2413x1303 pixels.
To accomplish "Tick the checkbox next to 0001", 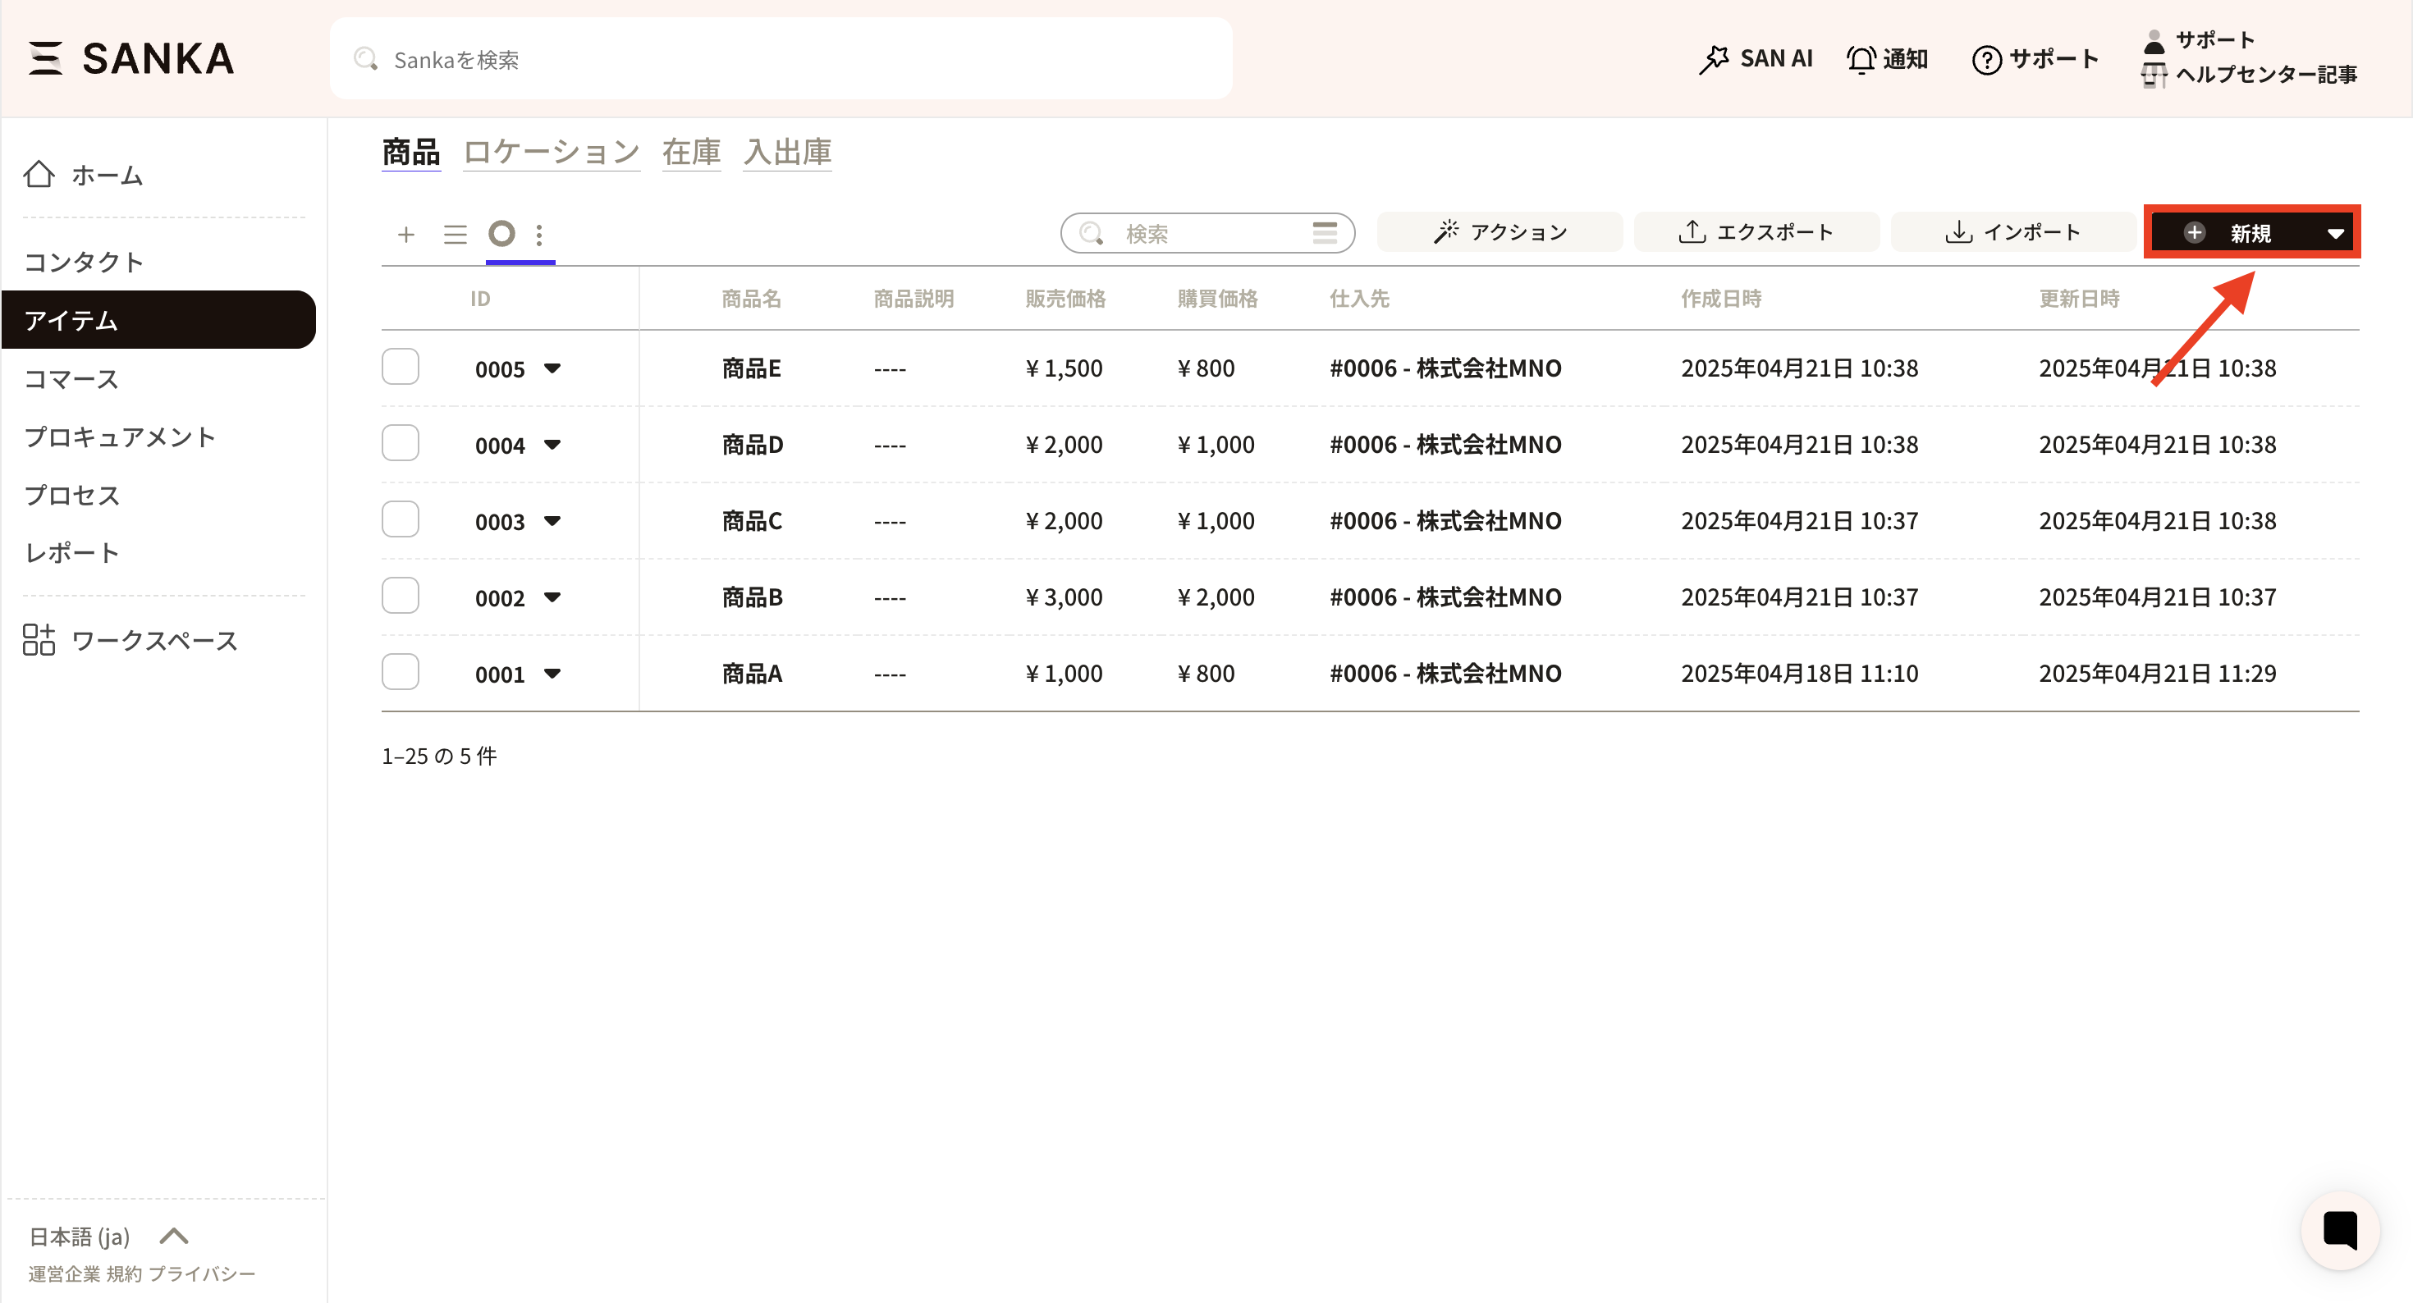I will [x=400, y=673].
